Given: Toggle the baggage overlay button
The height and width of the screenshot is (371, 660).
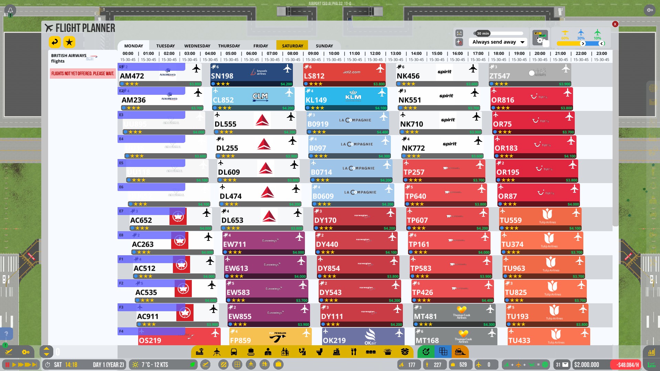Looking at the screenshot, I should 278,365.
